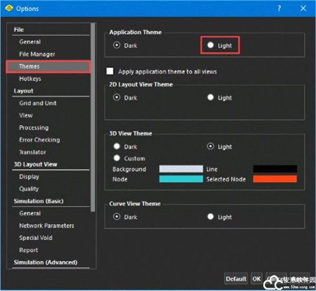The height and width of the screenshot is (291, 316).
Task: Click the sidebar vertical scrollbar
Action: (x=93, y=116)
